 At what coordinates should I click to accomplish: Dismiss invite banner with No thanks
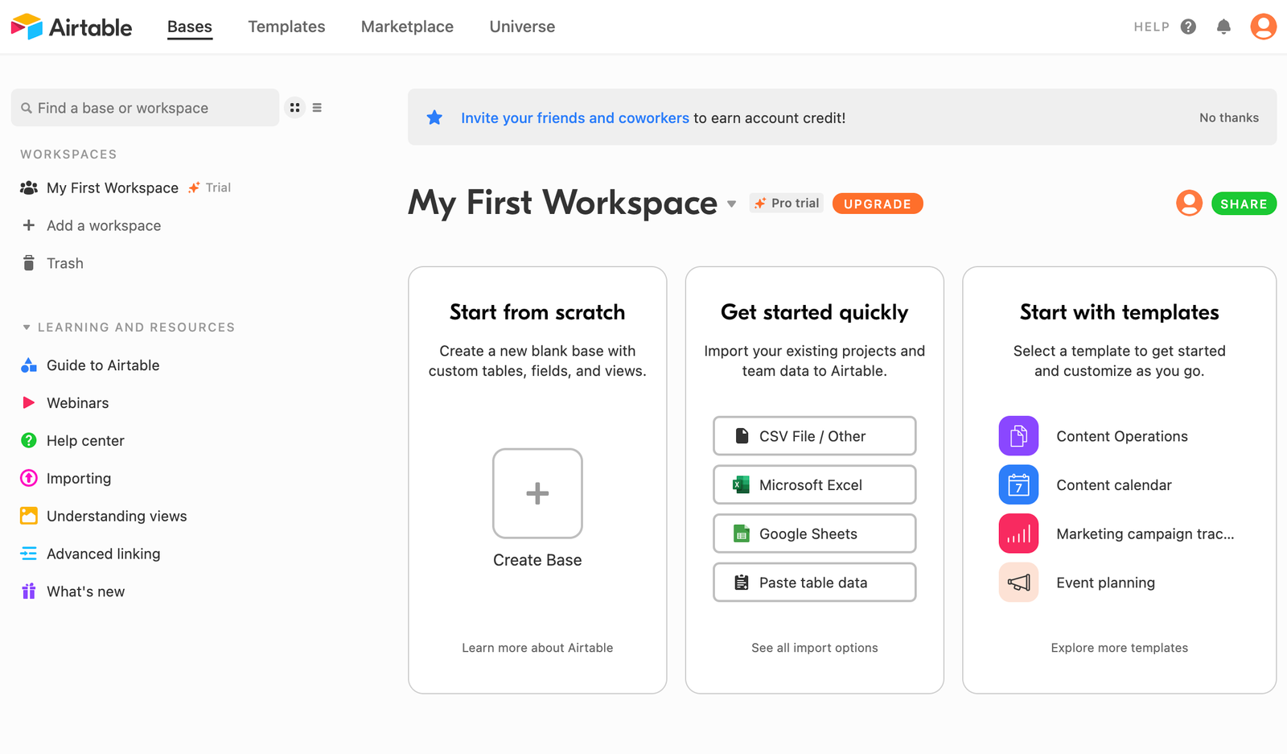pos(1228,117)
